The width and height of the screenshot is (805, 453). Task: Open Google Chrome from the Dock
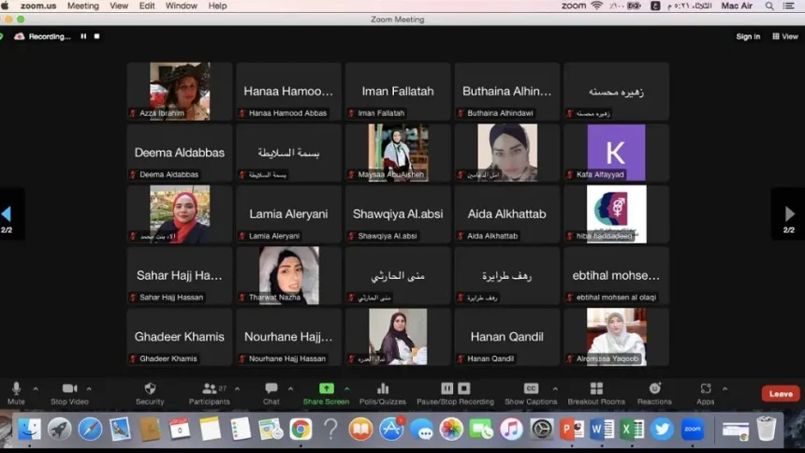coord(300,429)
